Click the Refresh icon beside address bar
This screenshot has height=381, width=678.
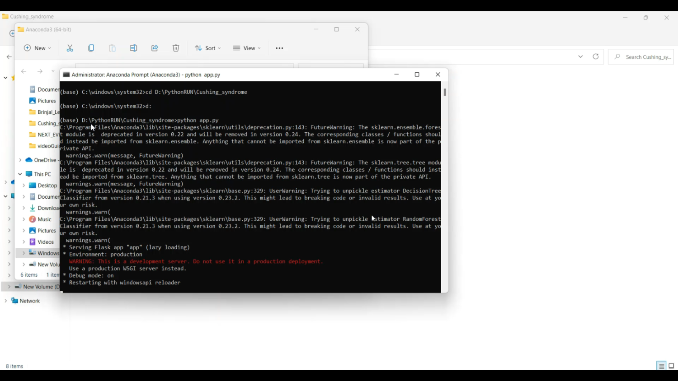tap(596, 57)
